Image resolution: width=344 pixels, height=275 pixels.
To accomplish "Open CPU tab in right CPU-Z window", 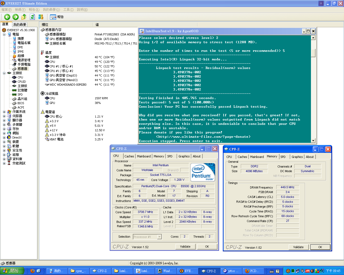I will tap(229, 157).
